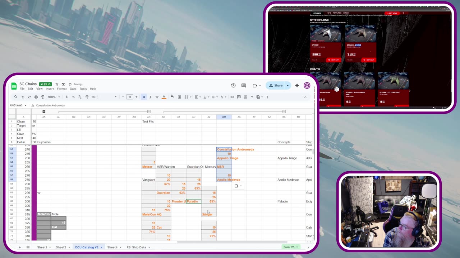The width and height of the screenshot is (460, 258).
Task: Insert a comment from toolbar
Action: tap(239, 97)
